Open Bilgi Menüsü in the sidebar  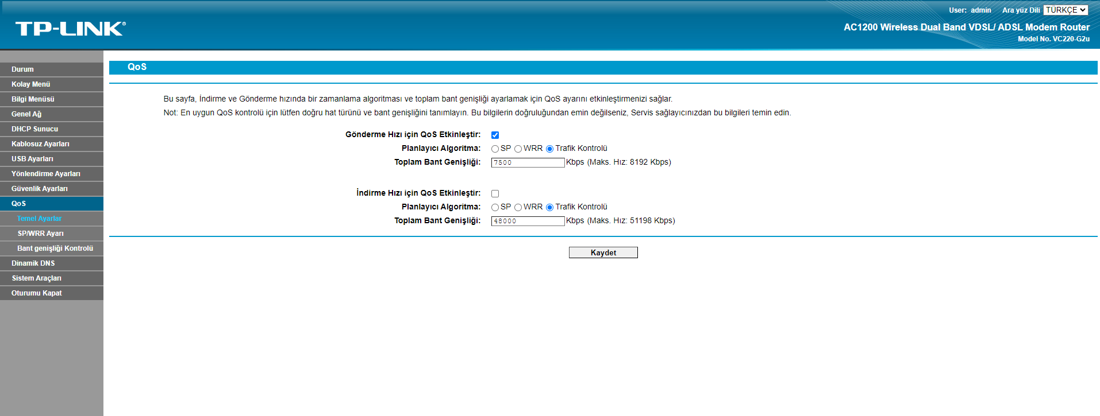point(52,99)
